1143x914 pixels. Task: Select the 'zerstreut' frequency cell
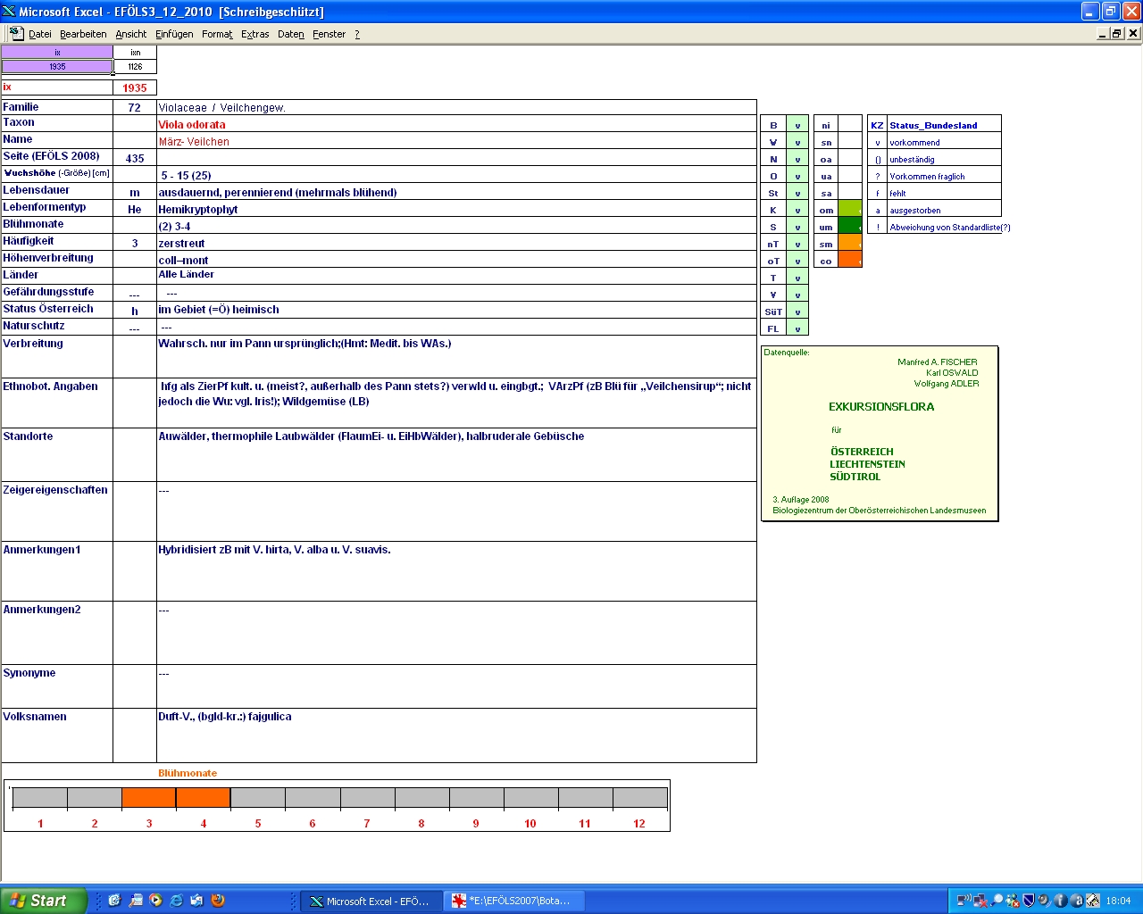(x=456, y=243)
